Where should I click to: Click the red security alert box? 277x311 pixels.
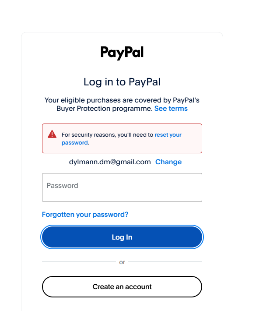pos(122,138)
